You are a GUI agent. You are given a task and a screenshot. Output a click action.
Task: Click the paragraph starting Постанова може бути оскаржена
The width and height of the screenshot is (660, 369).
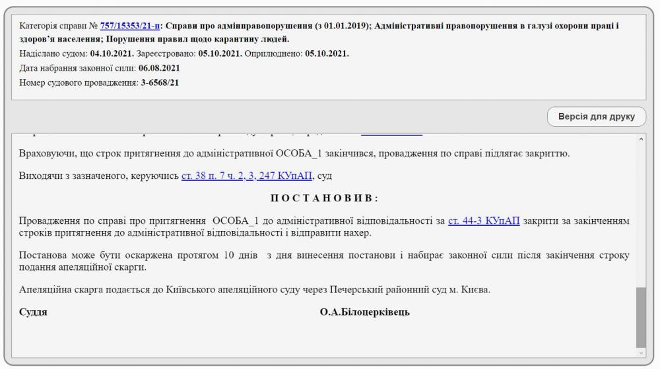[x=323, y=261]
